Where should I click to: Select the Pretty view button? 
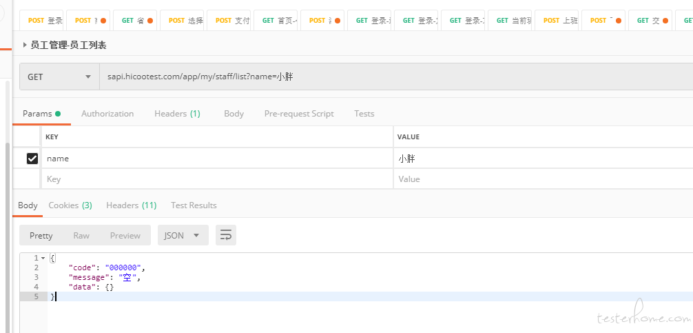pos(41,235)
